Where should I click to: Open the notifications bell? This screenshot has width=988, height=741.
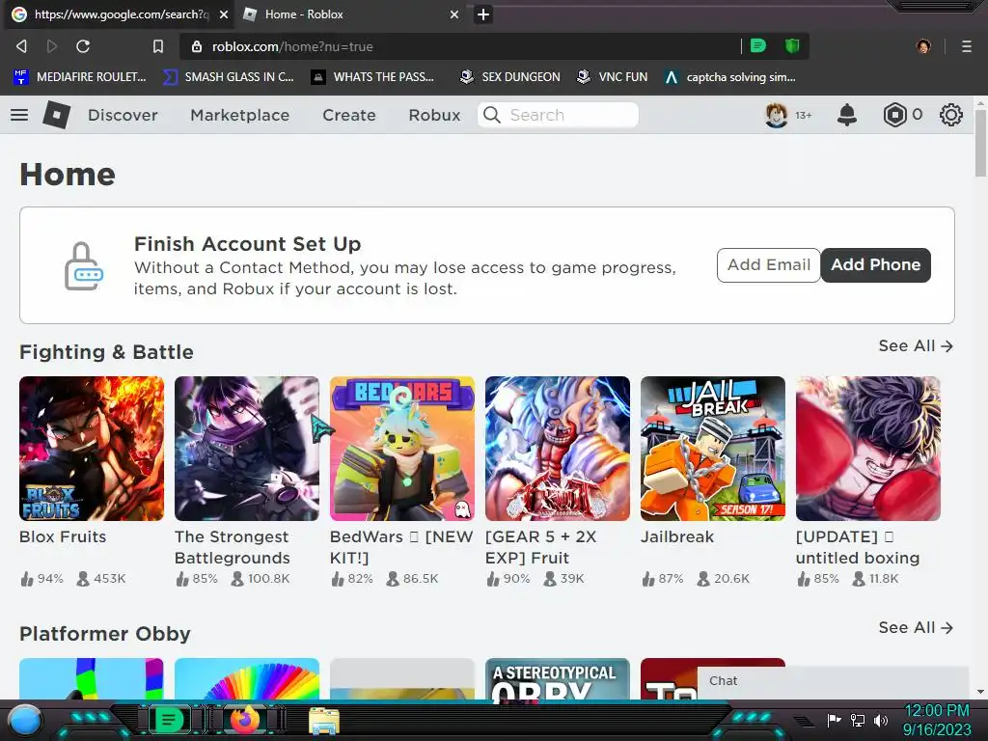pyautogui.click(x=847, y=115)
